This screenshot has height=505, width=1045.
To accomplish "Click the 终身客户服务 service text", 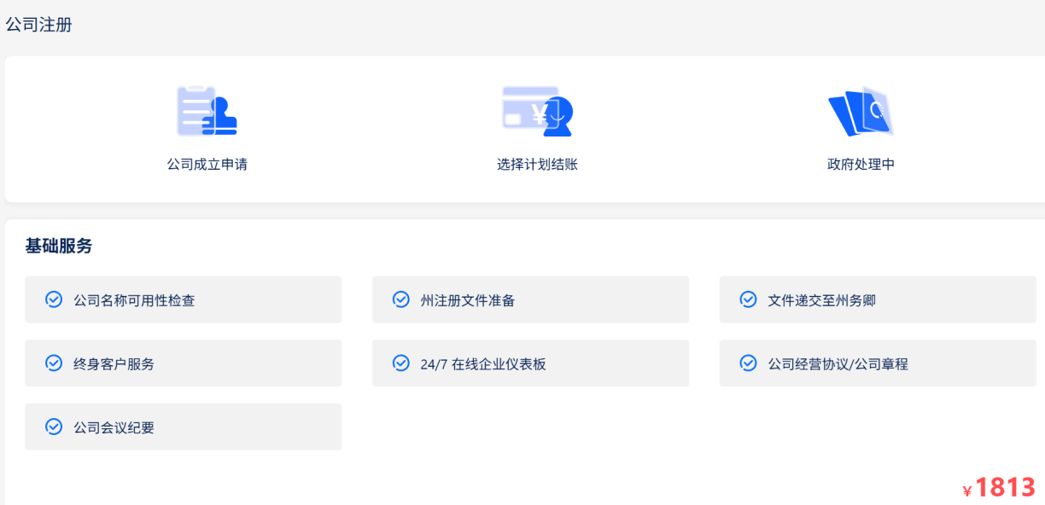I will (114, 364).
